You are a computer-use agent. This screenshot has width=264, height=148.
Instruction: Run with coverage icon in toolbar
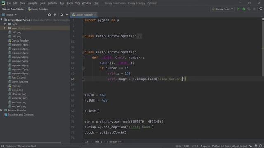(249, 9)
